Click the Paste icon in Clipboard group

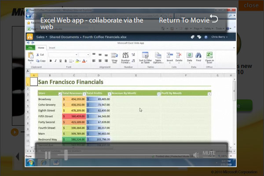(x=31, y=55)
